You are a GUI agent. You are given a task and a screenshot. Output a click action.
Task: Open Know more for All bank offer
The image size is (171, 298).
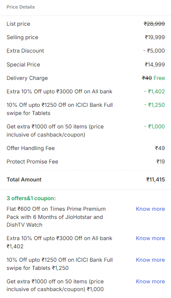tap(150, 238)
